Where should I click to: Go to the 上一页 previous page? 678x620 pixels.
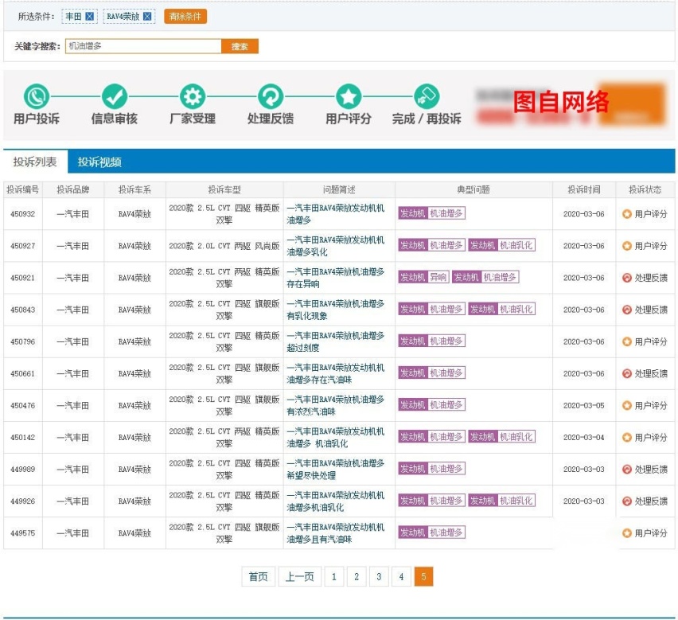(x=300, y=577)
